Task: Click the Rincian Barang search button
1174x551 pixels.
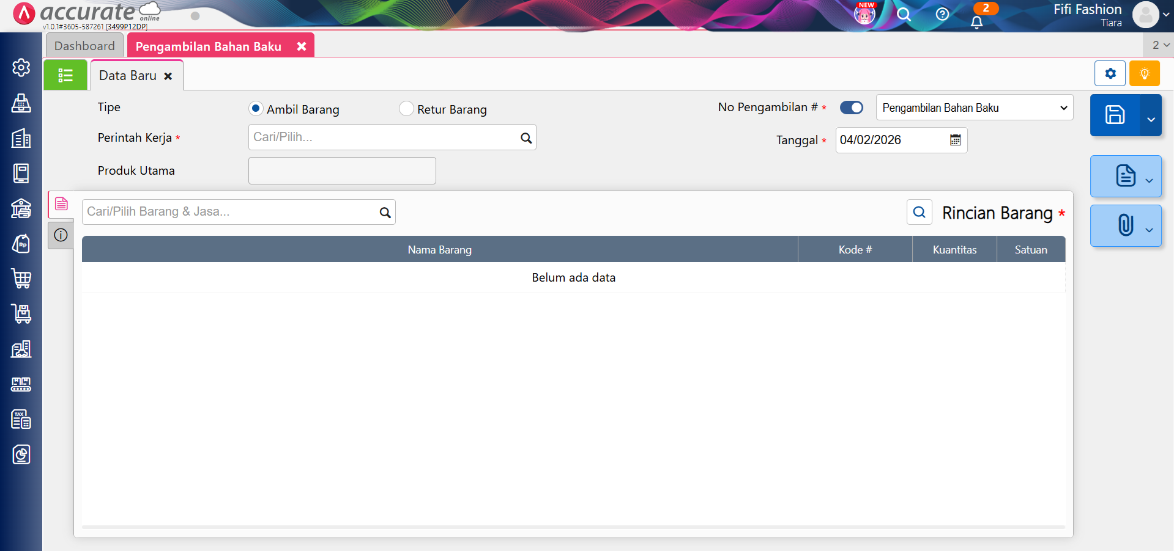Action: click(x=919, y=212)
